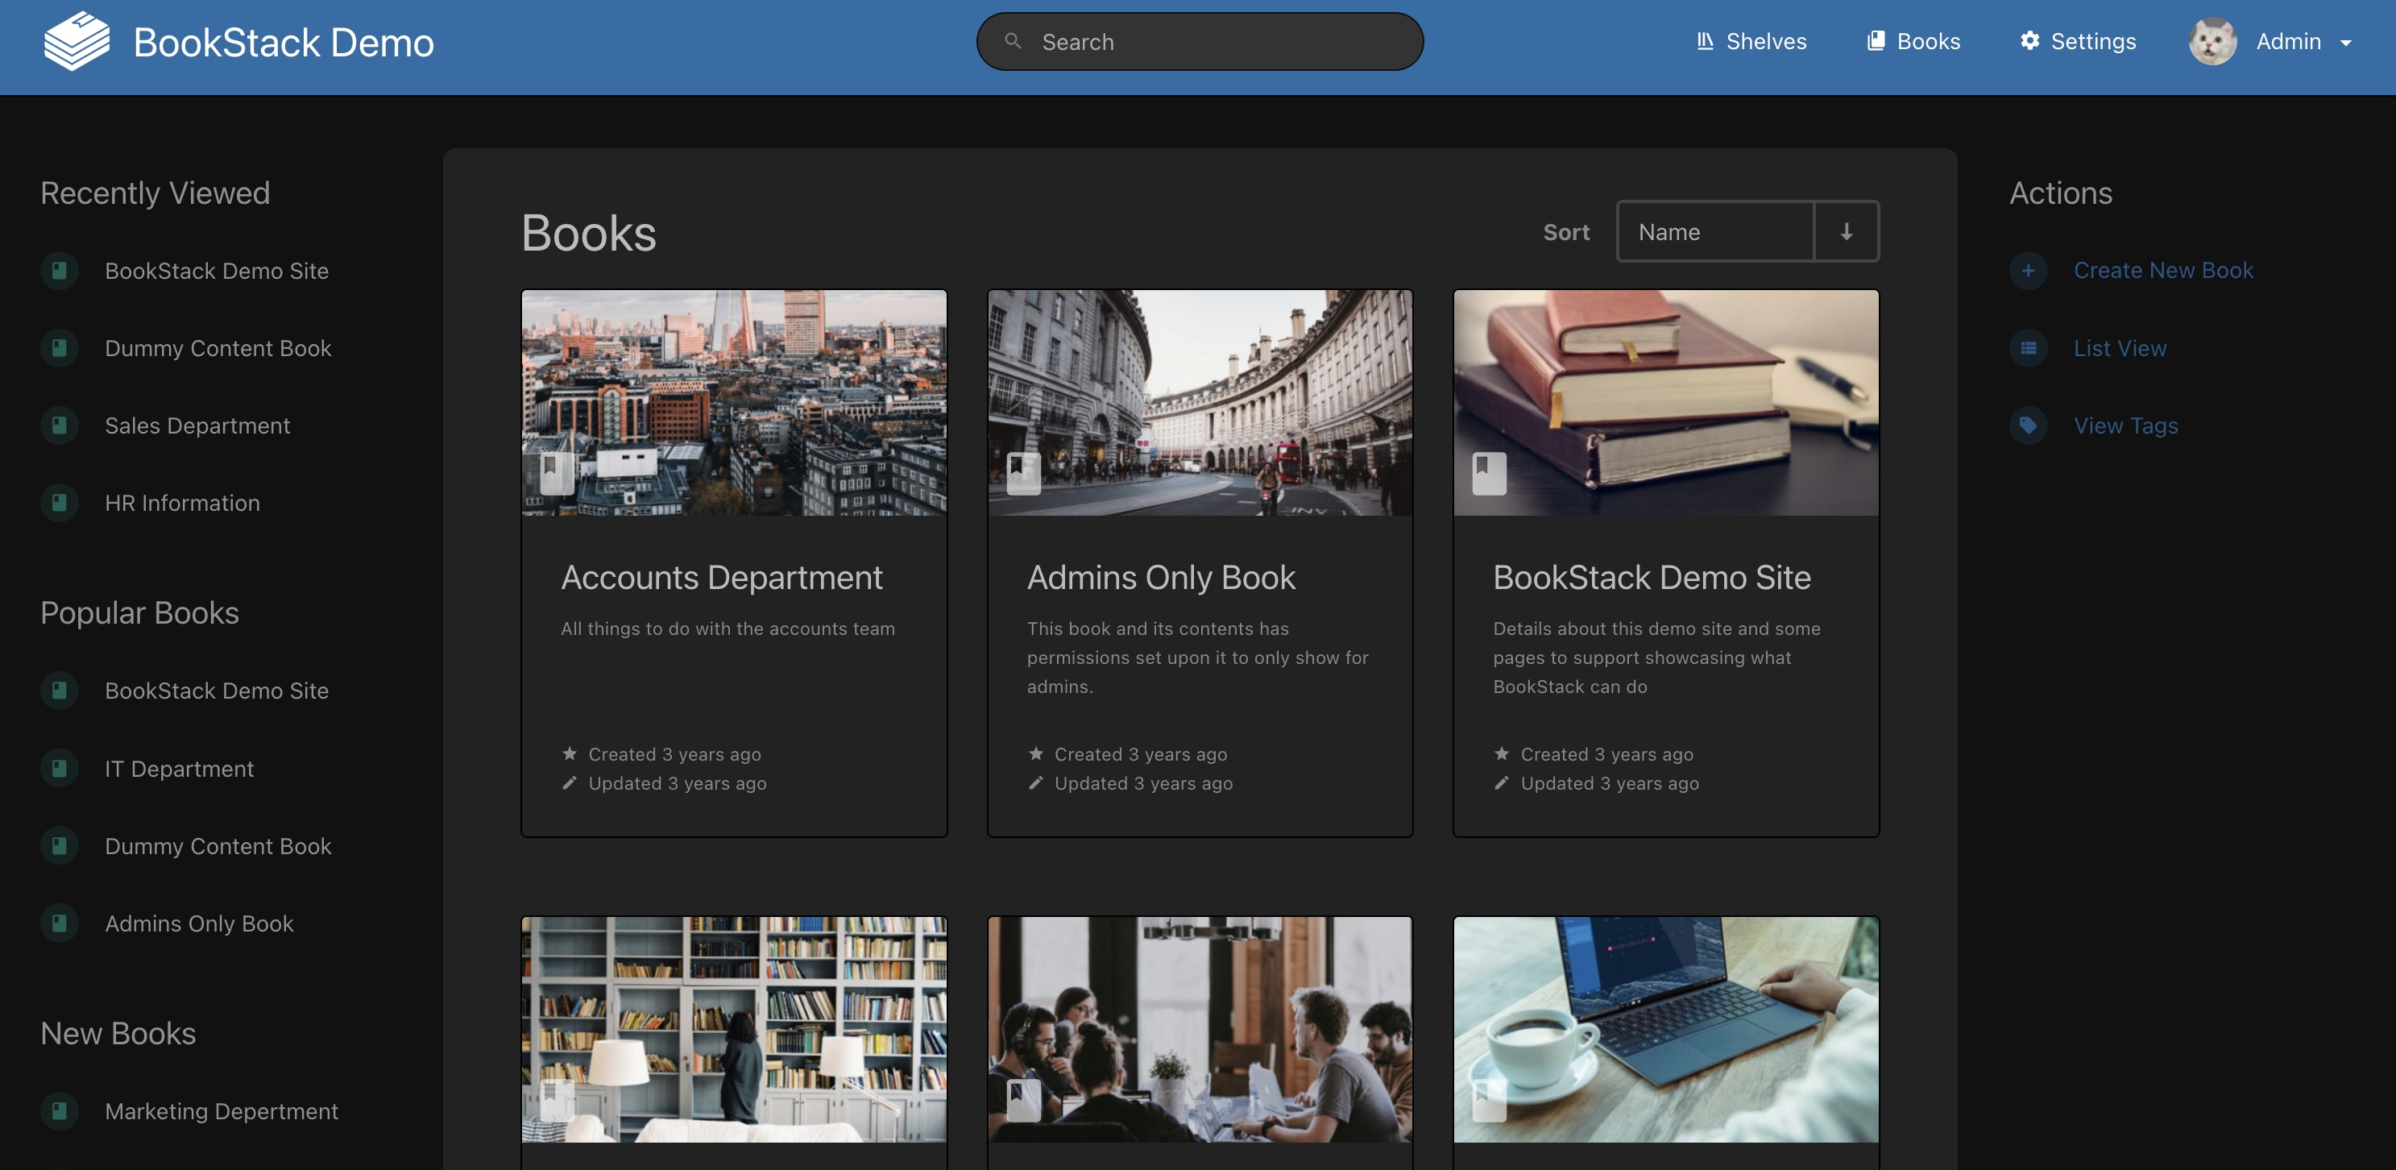The height and width of the screenshot is (1170, 2396).
Task: Click book icon beside HR Information
Action: pos(60,503)
